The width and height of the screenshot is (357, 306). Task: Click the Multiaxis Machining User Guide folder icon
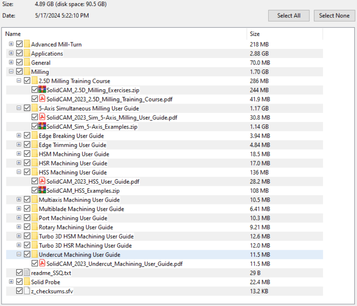coord(35,199)
